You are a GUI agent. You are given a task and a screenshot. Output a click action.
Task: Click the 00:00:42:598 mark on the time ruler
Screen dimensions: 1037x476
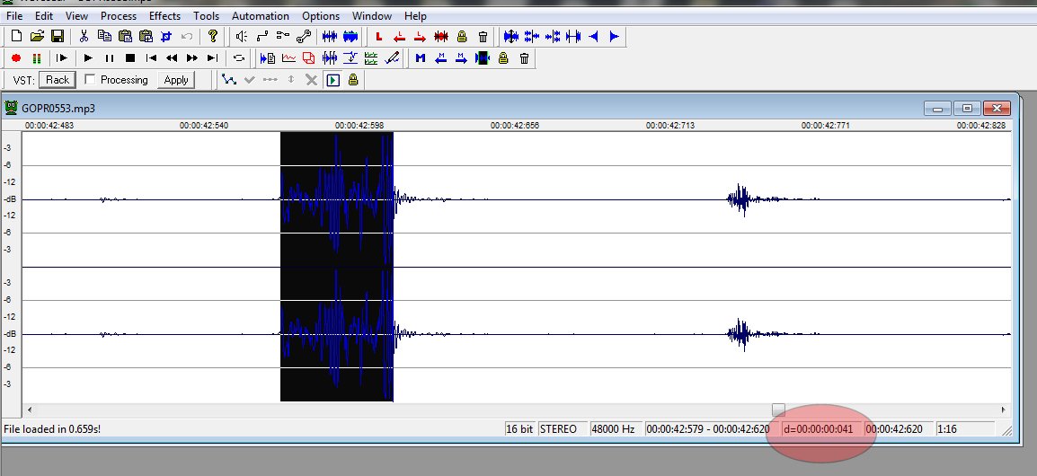point(359,125)
